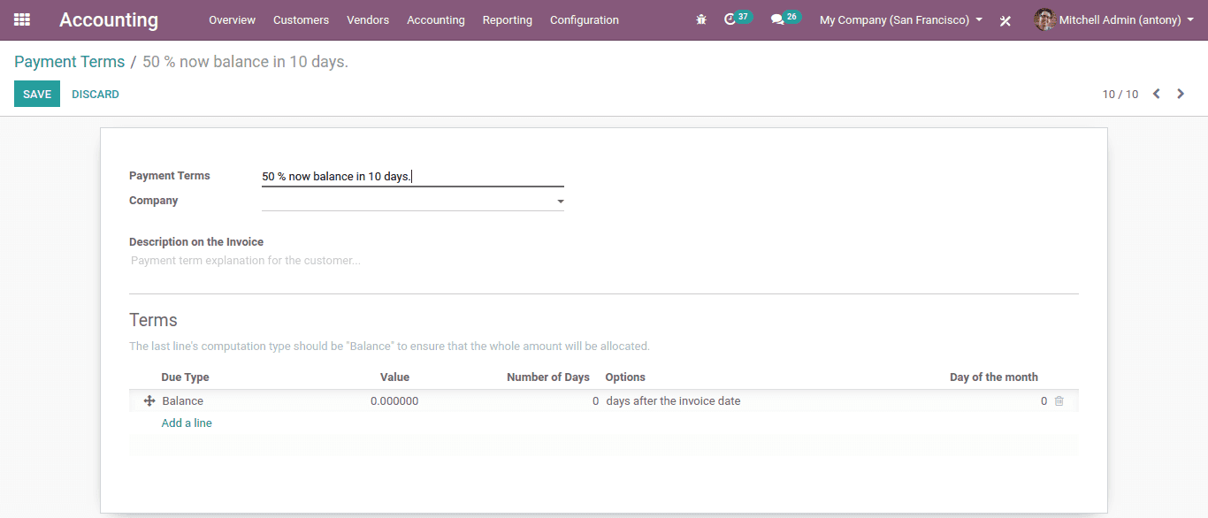This screenshot has width=1208, height=518.
Task: Grab the Balance line drag handle
Action: (x=149, y=400)
